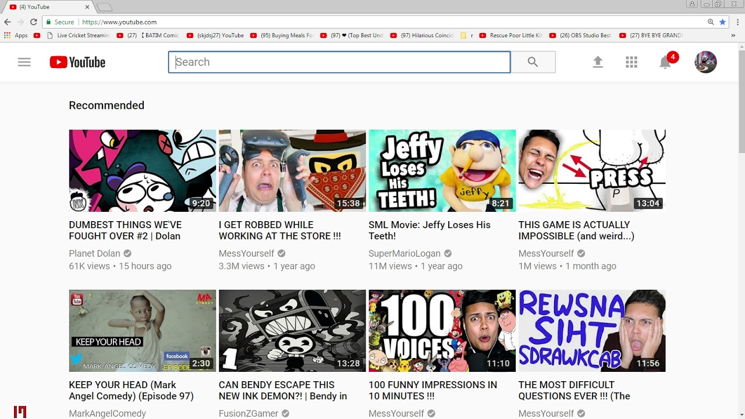Click the Secure padlock indicator
This screenshot has width=745, height=419.
coord(60,22)
